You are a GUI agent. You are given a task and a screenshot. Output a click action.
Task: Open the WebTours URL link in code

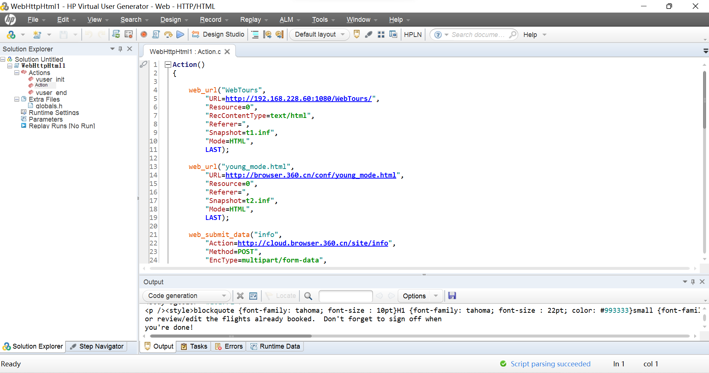click(x=299, y=99)
